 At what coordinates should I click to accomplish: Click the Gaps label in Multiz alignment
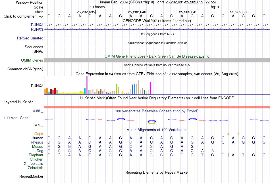coord(39,134)
